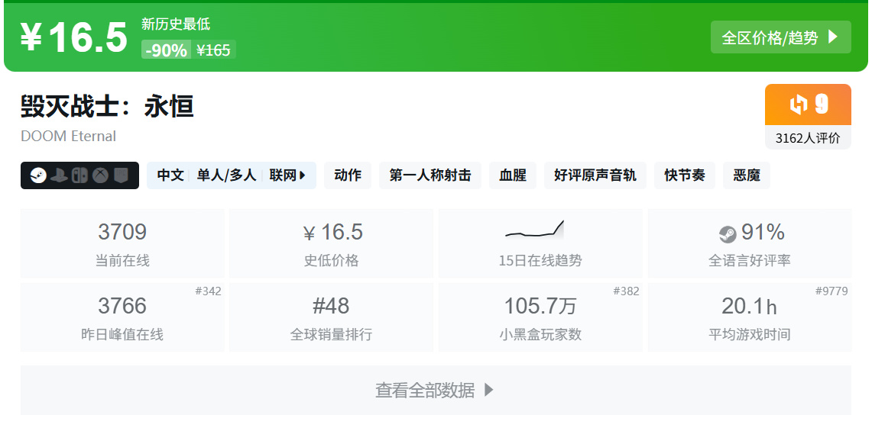This screenshot has width=872, height=431.
Task: Click the 单人/多人 mode label
Action: click(226, 175)
